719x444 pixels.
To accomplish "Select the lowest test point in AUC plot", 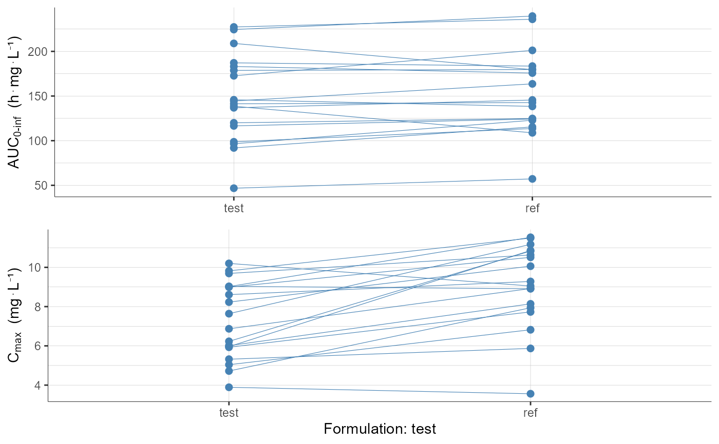I will [234, 188].
